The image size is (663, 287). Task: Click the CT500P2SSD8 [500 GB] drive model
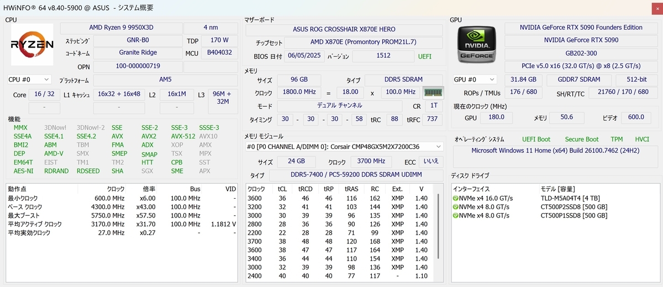tap(573, 206)
